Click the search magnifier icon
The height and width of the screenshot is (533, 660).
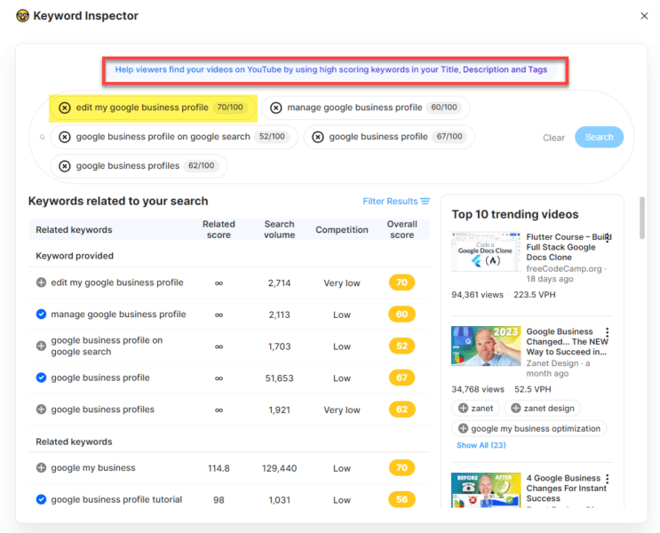pyautogui.click(x=42, y=137)
